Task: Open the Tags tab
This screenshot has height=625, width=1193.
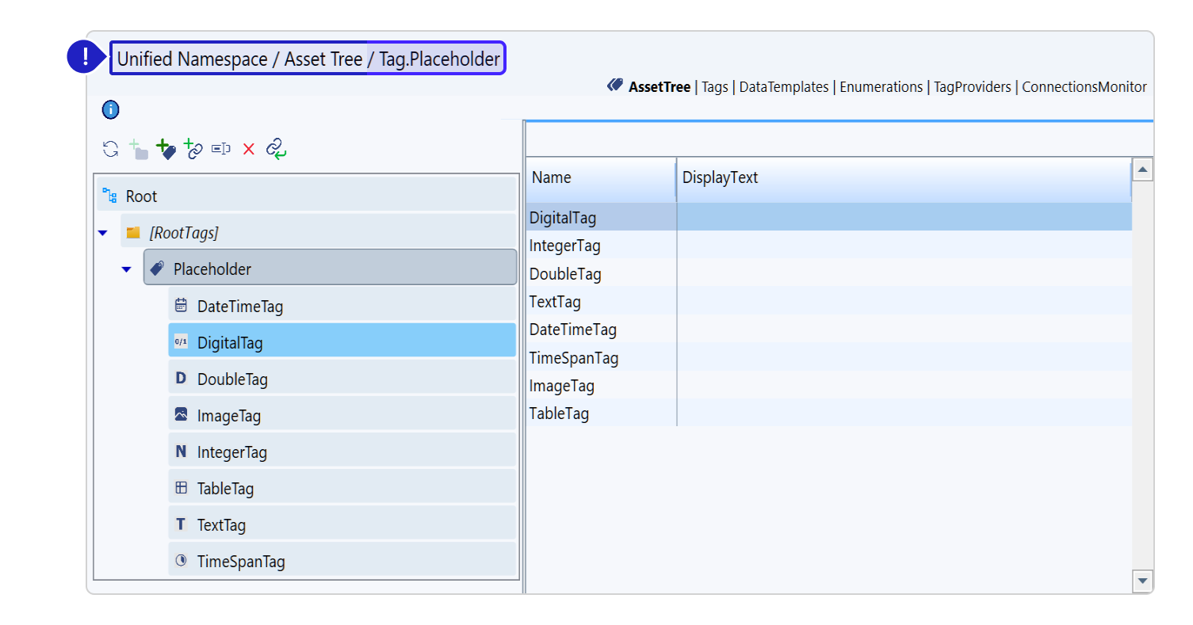Action: coord(714,87)
